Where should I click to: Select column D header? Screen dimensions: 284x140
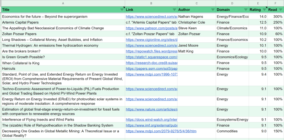click(232, 3)
